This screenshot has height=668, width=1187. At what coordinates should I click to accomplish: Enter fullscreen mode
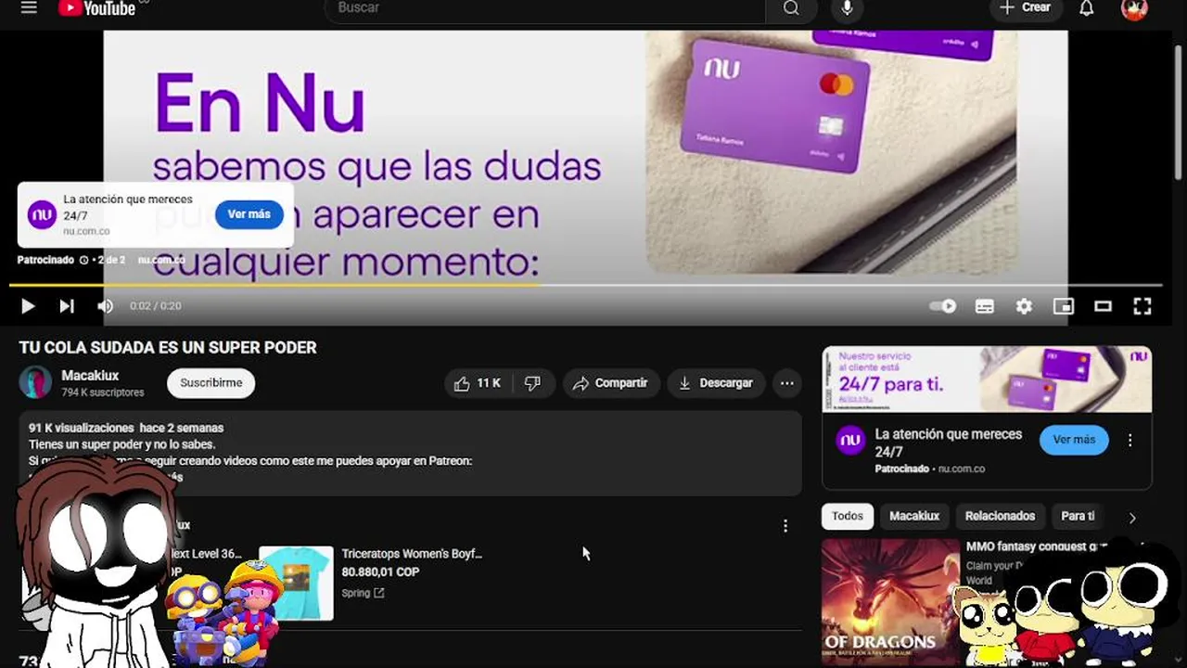(1142, 306)
